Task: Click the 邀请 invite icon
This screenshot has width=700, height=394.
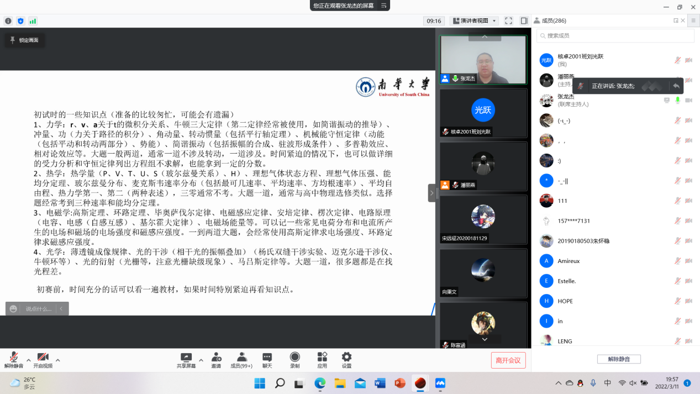Action: [216, 358]
